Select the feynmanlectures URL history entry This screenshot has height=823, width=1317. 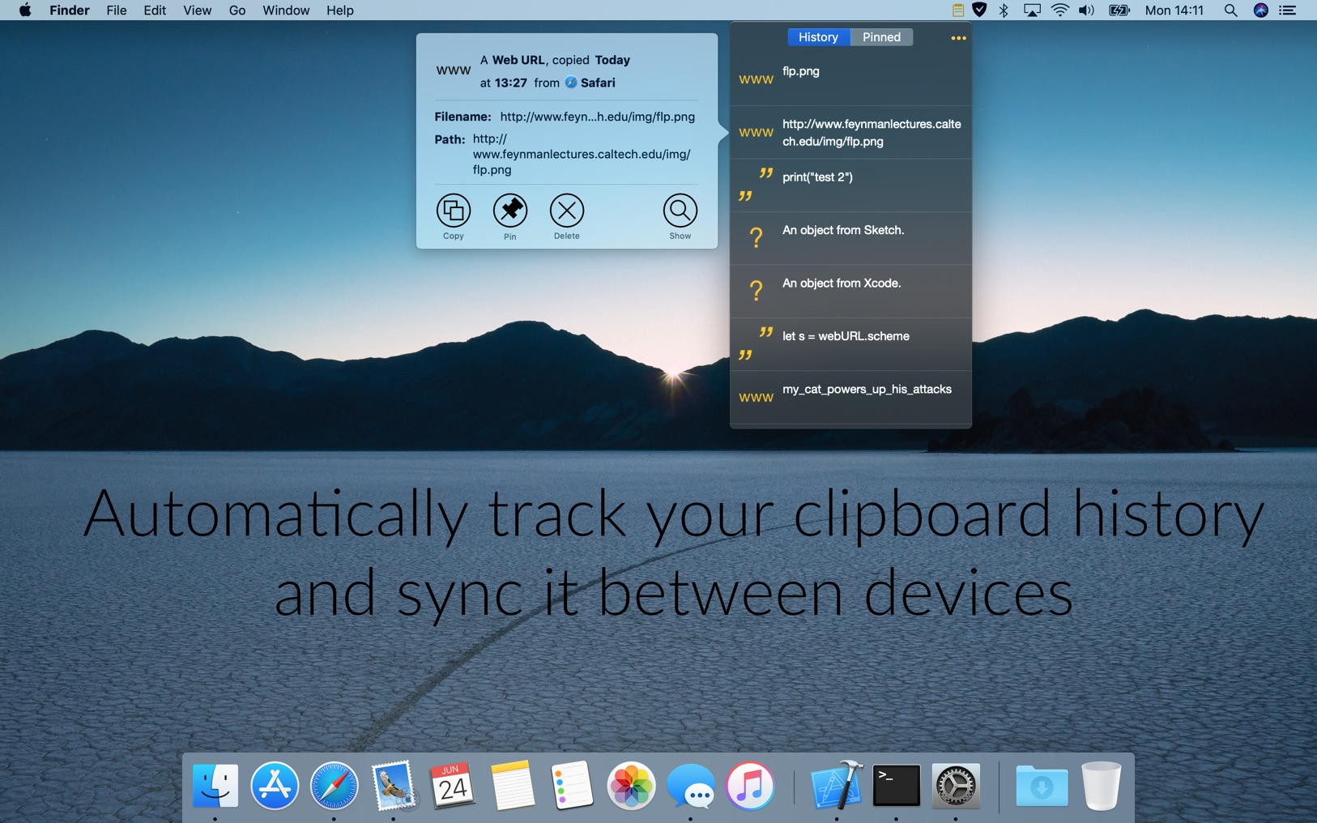coord(850,133)
